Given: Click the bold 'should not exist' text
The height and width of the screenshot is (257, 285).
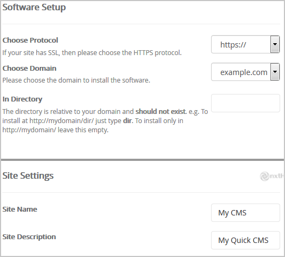Looking at the screenshot, I should pyautogui.click(x=161, y=111).
